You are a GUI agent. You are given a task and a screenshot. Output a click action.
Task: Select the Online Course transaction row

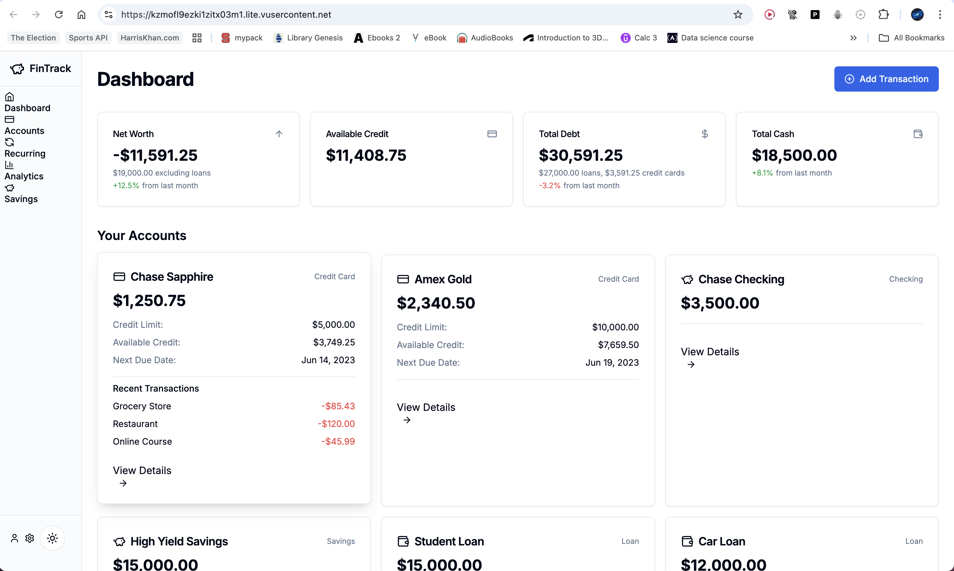[234, 441]
